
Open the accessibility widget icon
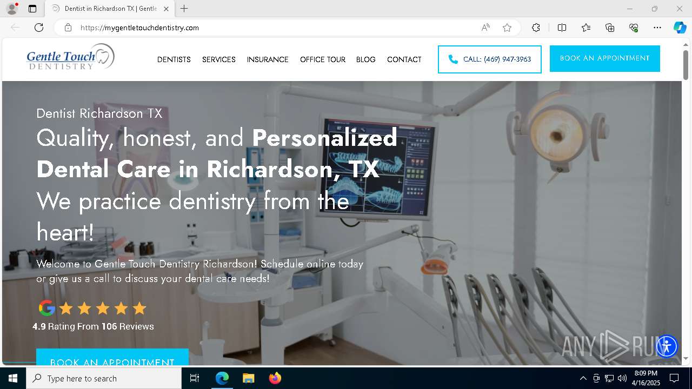pyautogui.click(x=667, y=346)
